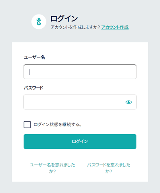160x193 pixels.
Task: Tick the stay-logged-in checkbox box
Action: click(27, 124)
